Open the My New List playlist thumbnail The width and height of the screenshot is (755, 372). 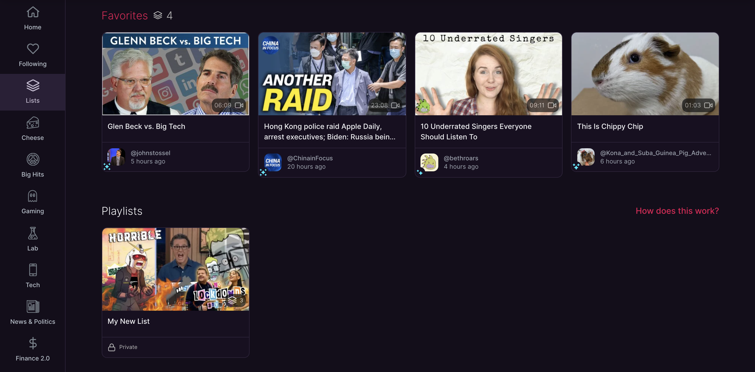(x=176, y=269)
